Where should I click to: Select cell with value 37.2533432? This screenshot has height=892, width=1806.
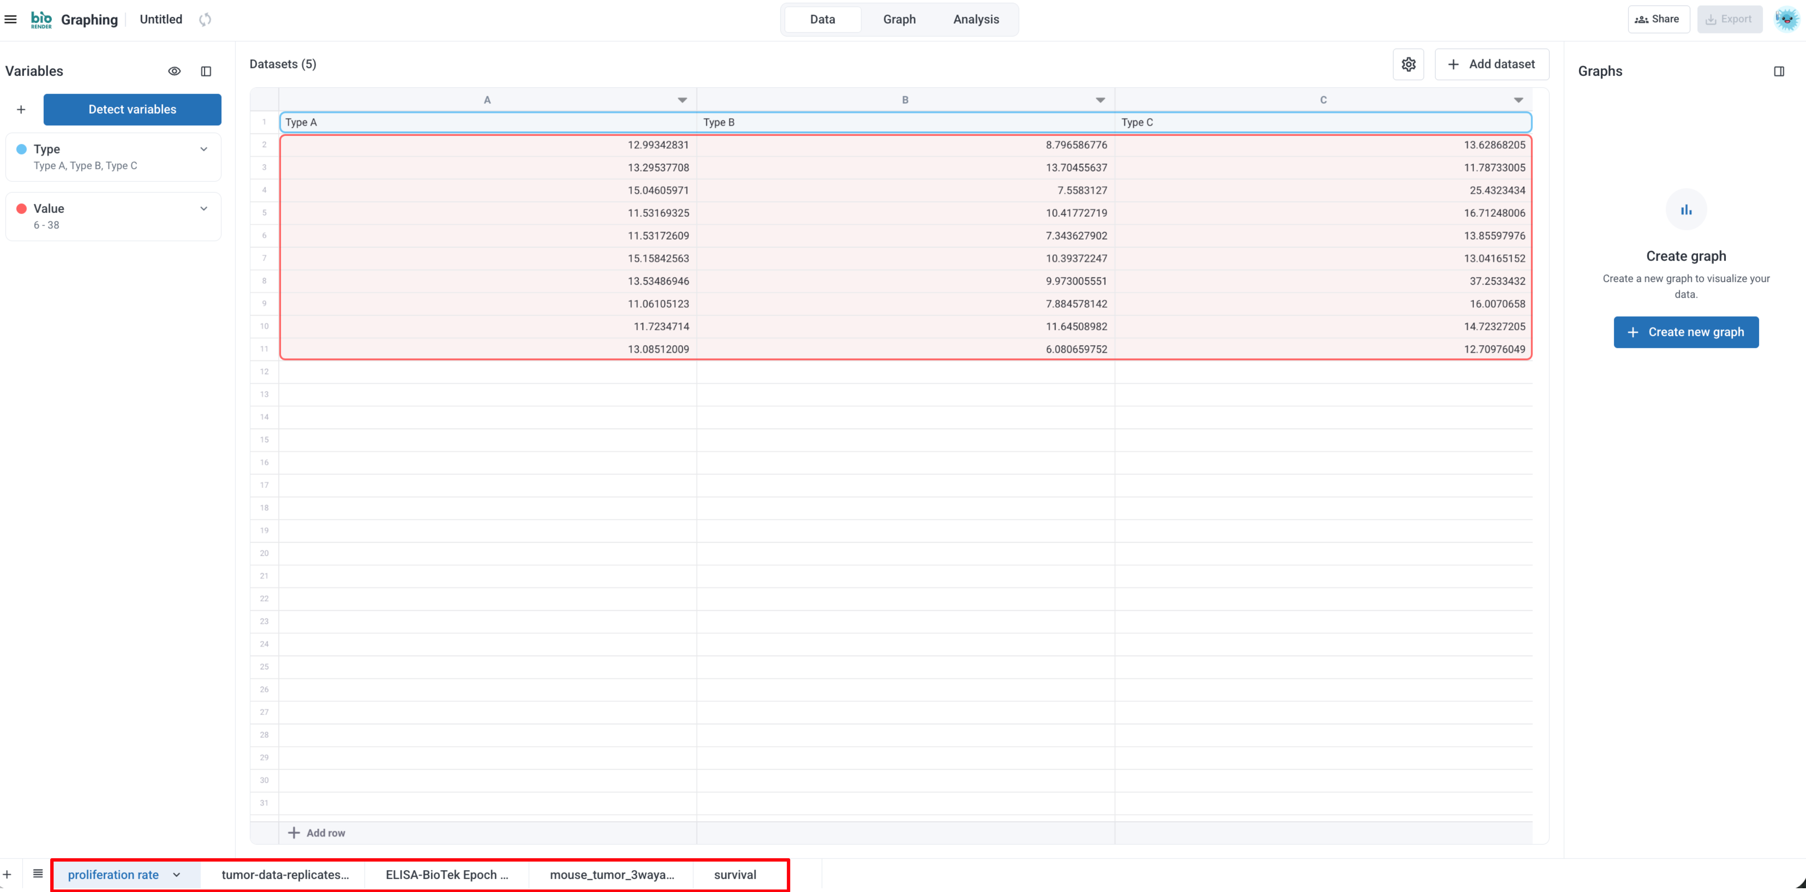(1324, 281)
